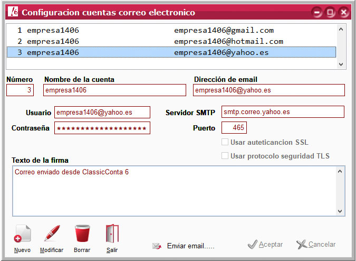Click the Dirección de email field
The width and height of the screenshot is (356, 261).
(269, 90)
